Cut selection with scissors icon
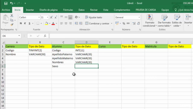The image size is (193, 109). tap(12, 15)
